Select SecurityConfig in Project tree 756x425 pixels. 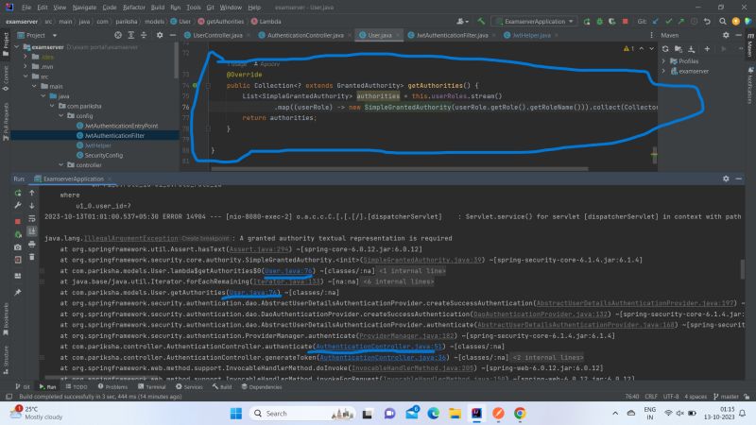[104, 155]
